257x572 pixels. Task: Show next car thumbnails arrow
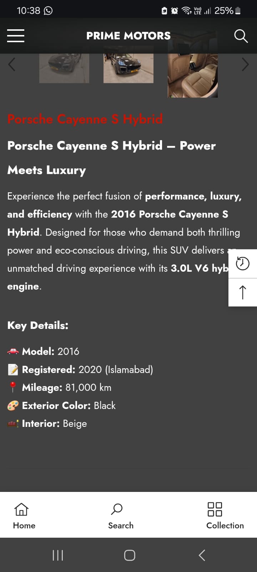[245, 65]
